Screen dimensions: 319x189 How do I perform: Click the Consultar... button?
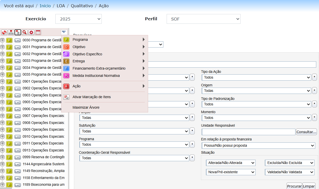pos(306,132)
